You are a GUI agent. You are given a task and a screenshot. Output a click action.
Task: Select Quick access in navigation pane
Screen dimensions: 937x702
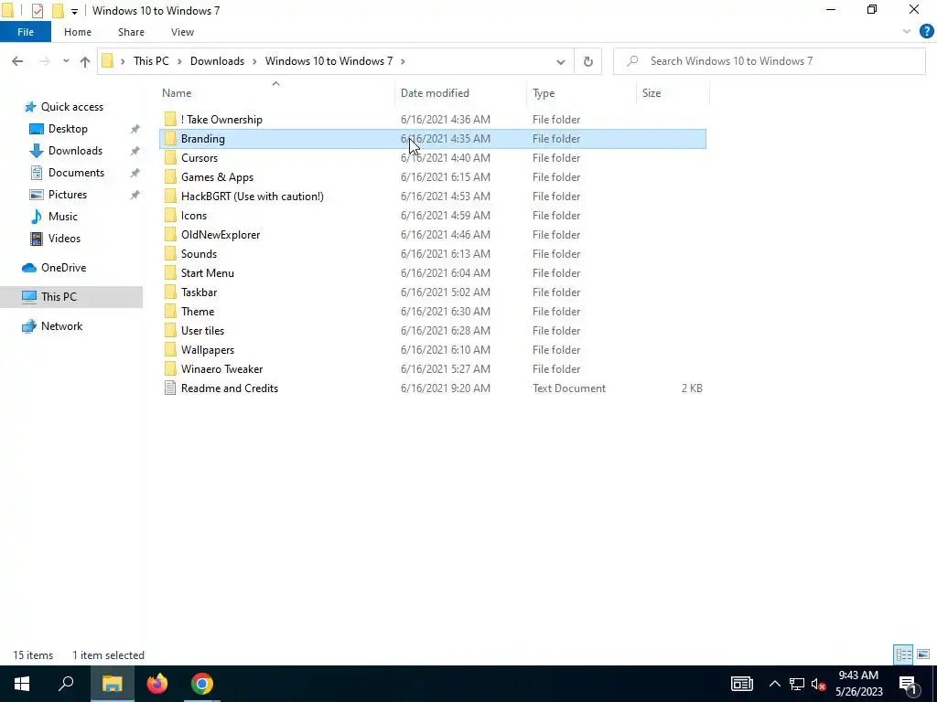[x=71, y=107]
